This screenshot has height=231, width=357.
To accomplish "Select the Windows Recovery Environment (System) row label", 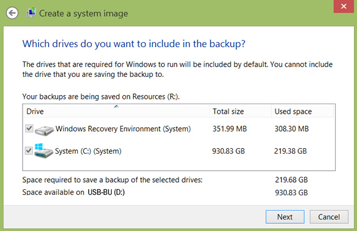I will (123, 129).
